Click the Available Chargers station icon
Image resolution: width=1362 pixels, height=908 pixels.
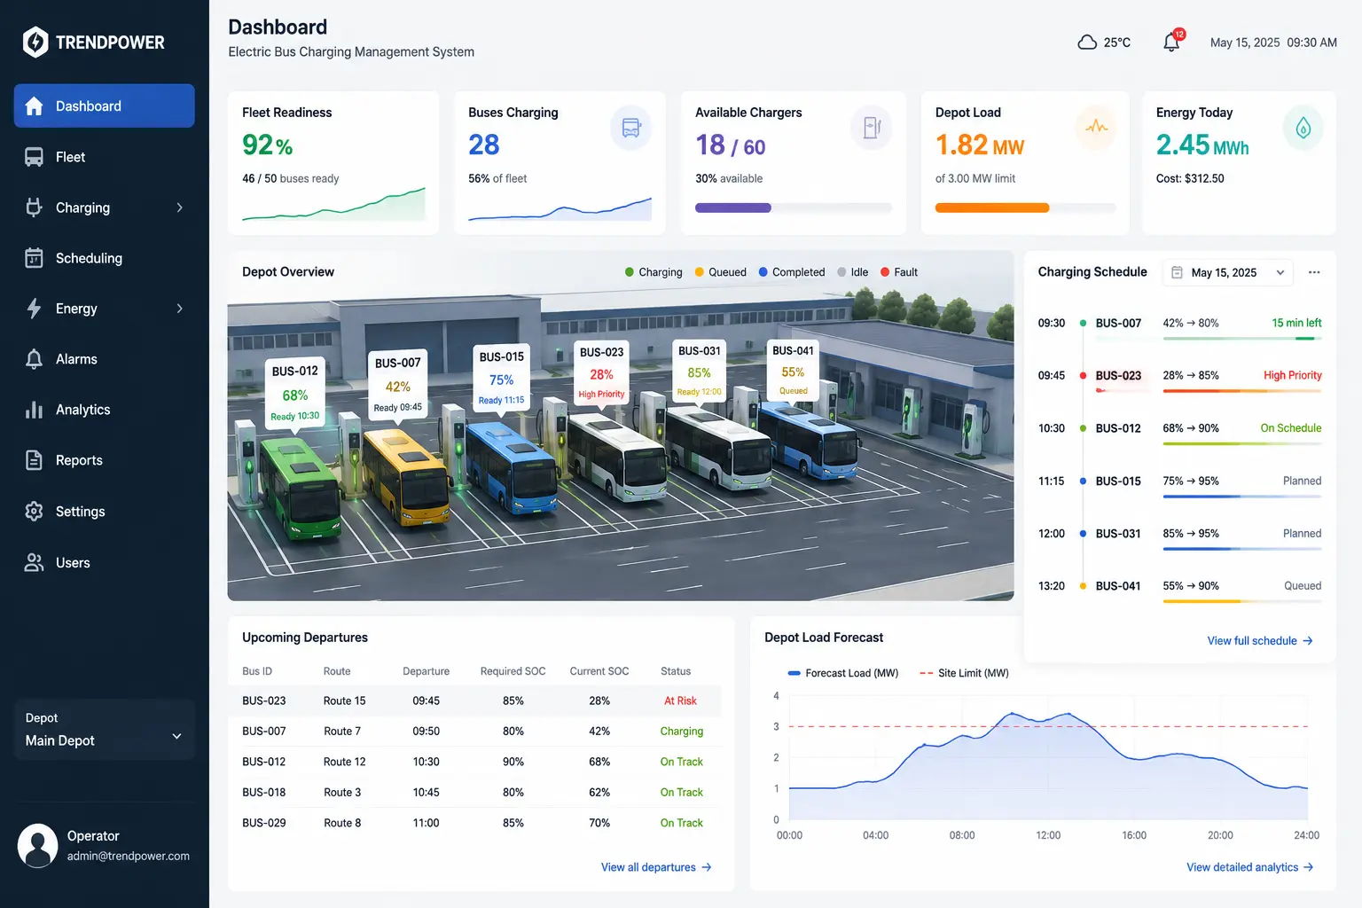click(872, 129)
